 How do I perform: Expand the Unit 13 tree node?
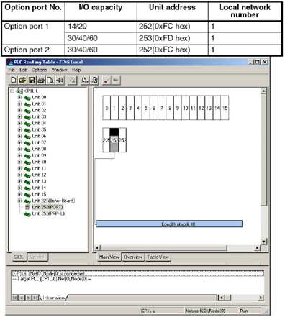(x=20, y=181)
